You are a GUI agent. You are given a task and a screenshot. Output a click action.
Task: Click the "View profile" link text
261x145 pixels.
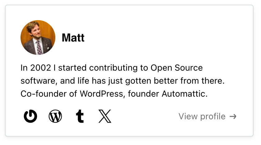pos(202,116)
